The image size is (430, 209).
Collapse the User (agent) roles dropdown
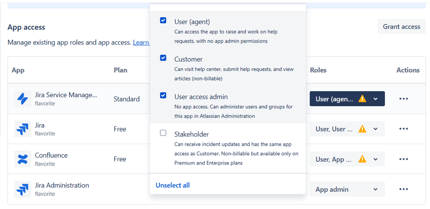[347, 99]
